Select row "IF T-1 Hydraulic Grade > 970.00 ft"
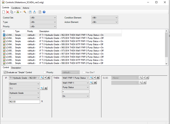The height and width of the screenshot is (124, 170). pos(62,57)
